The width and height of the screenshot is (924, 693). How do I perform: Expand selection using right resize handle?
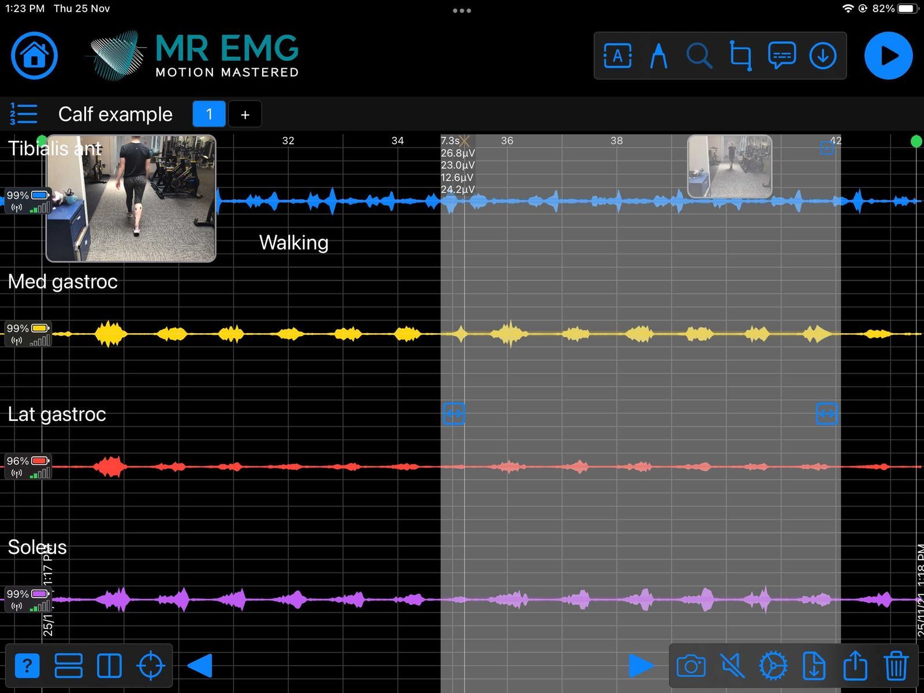pyautogui.click(x=826, y=413)
